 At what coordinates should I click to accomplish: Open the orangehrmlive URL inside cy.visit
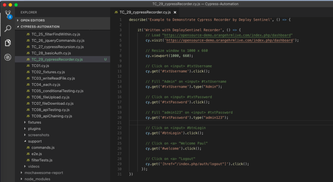pyautogui.click(x=229, y=40)
